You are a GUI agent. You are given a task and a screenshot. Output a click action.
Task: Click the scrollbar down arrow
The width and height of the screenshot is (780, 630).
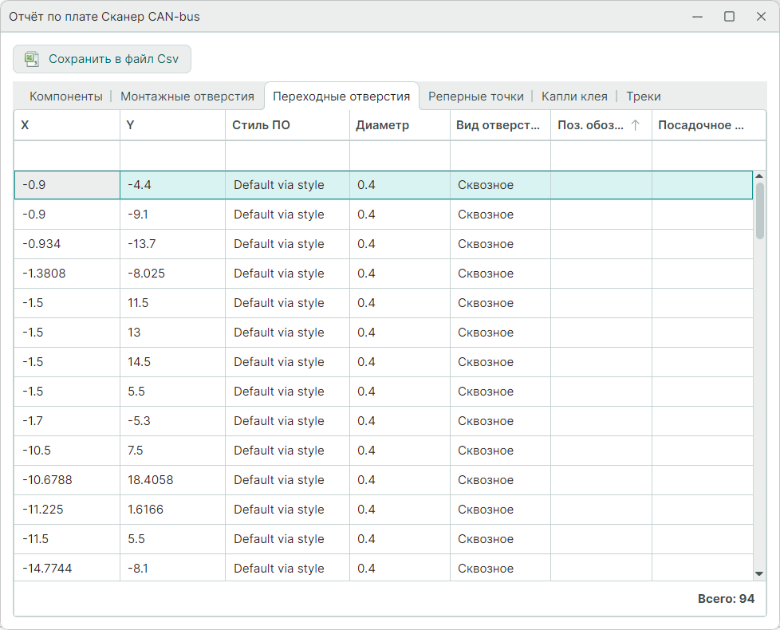(x=759, y=573)
